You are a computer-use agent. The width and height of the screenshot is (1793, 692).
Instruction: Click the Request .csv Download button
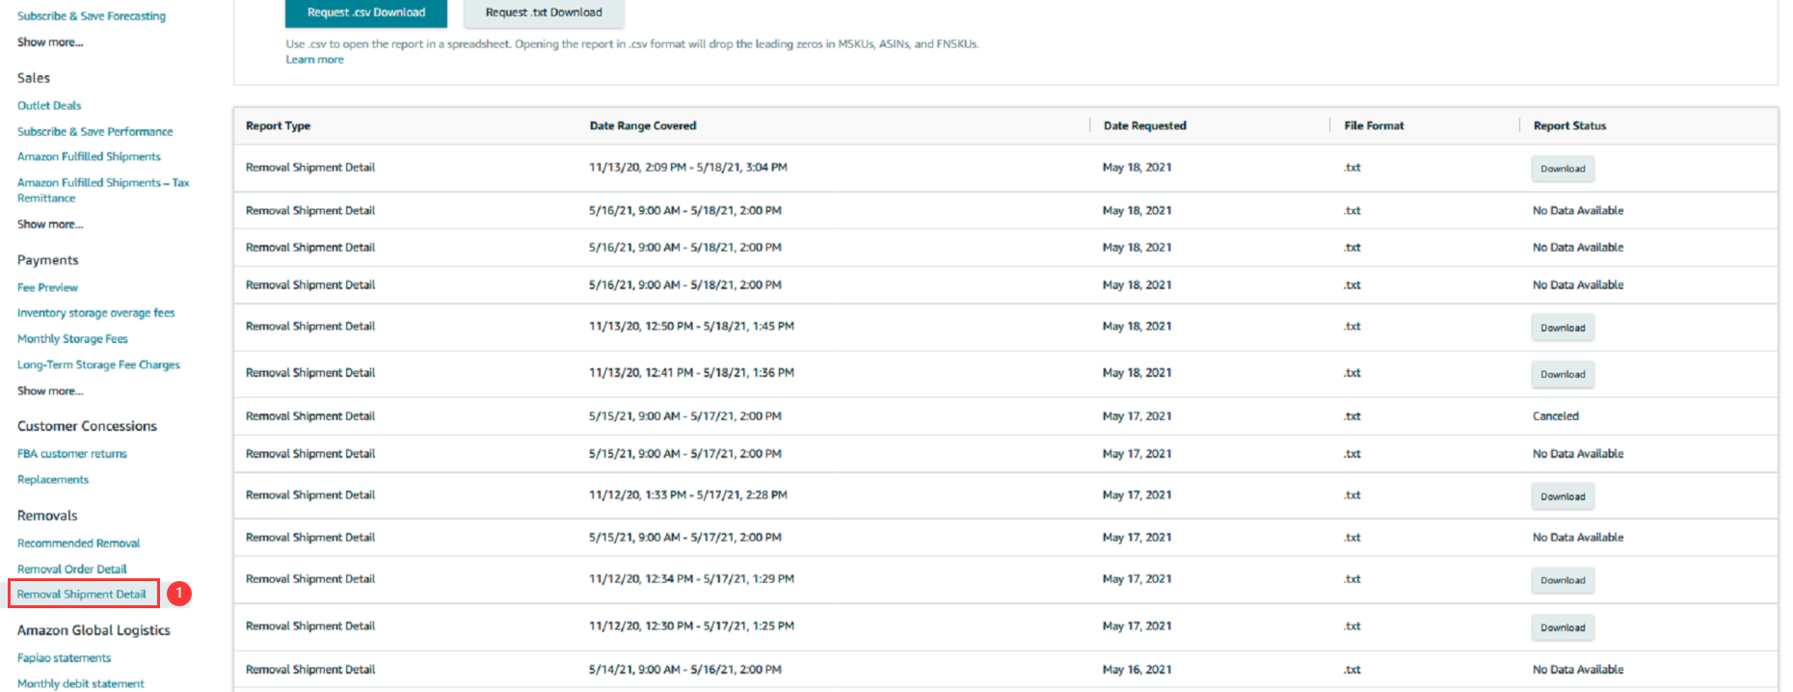click(x=365, y=13)
